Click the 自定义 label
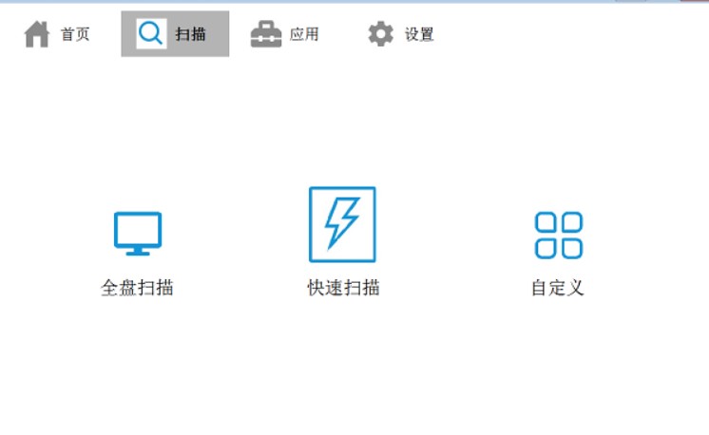Viewport: 709px width, 435px height. point(558,288)
